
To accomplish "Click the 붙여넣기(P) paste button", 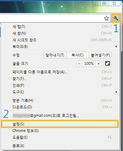I will click(100, 55).
